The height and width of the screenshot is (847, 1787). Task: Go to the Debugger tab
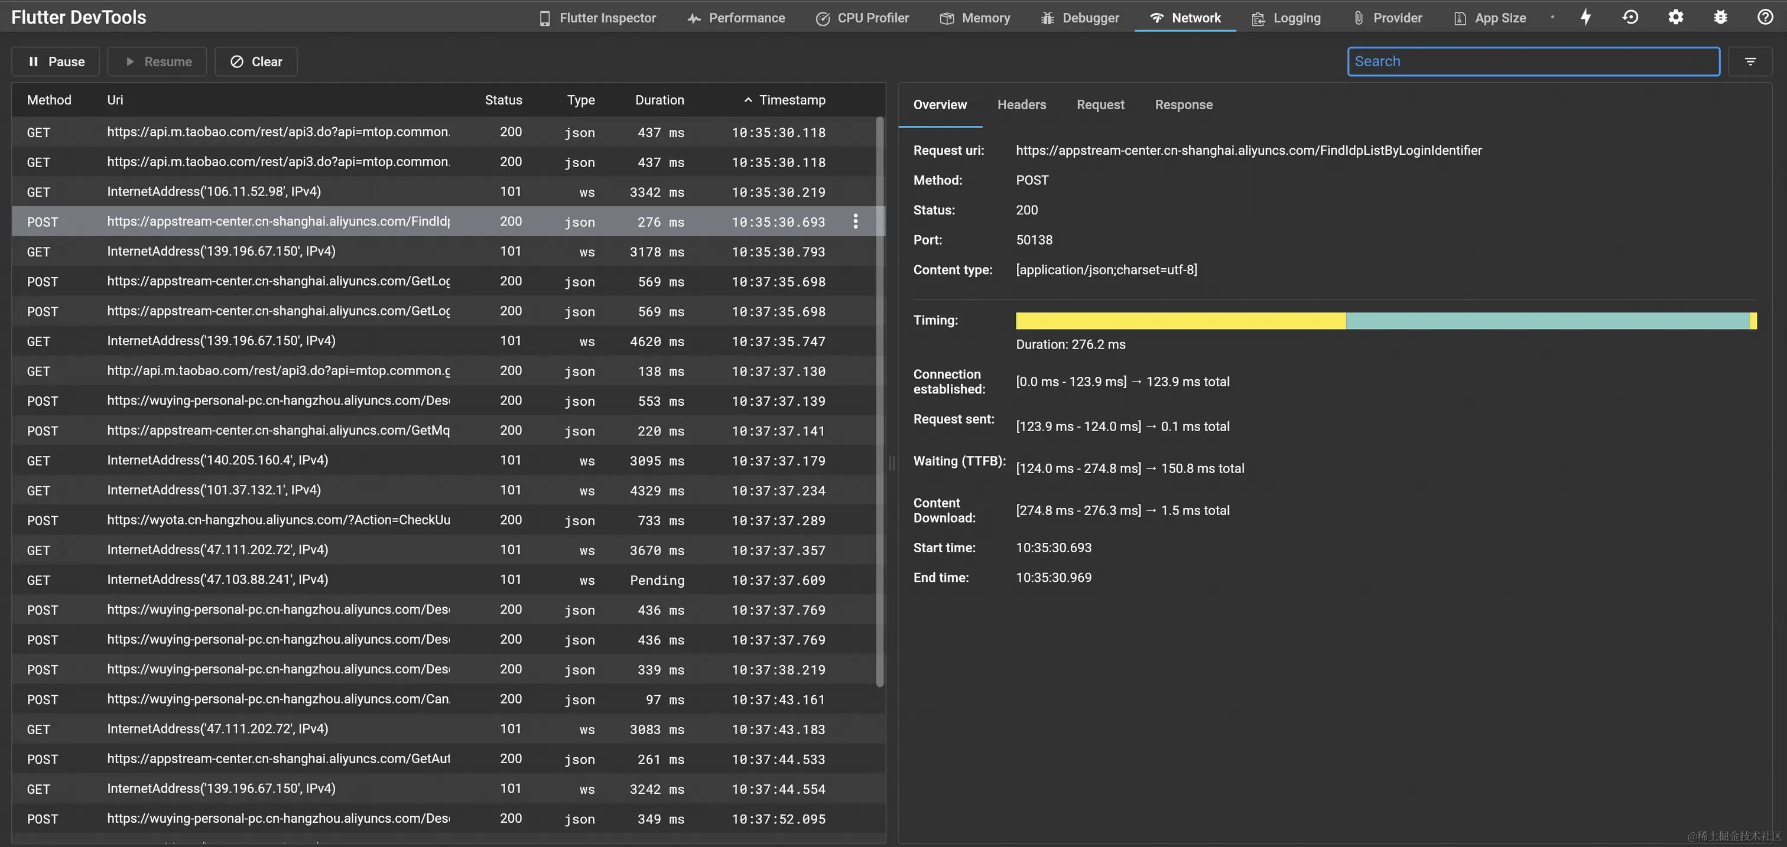tap(1080, 18)
